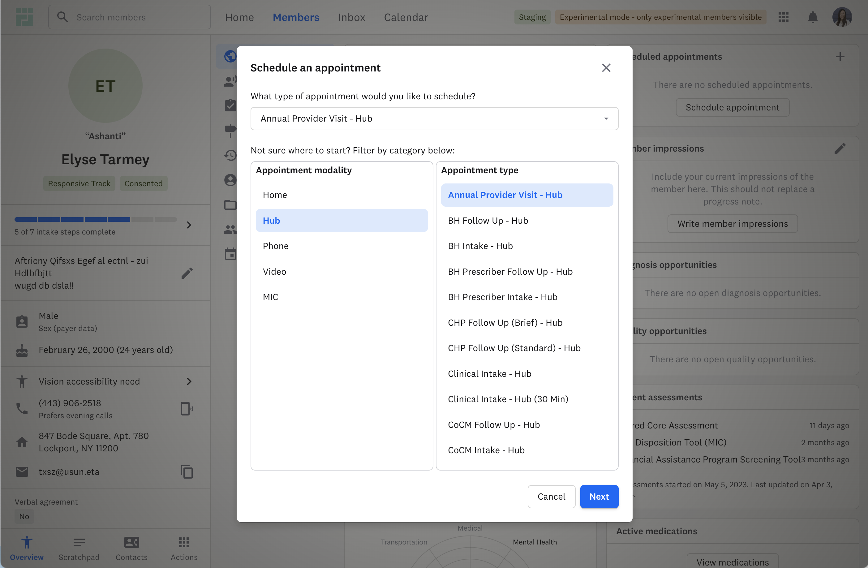This screenshot has width=868, height=568.
Task: Focus the Search members field
Action: pos(130,17)
